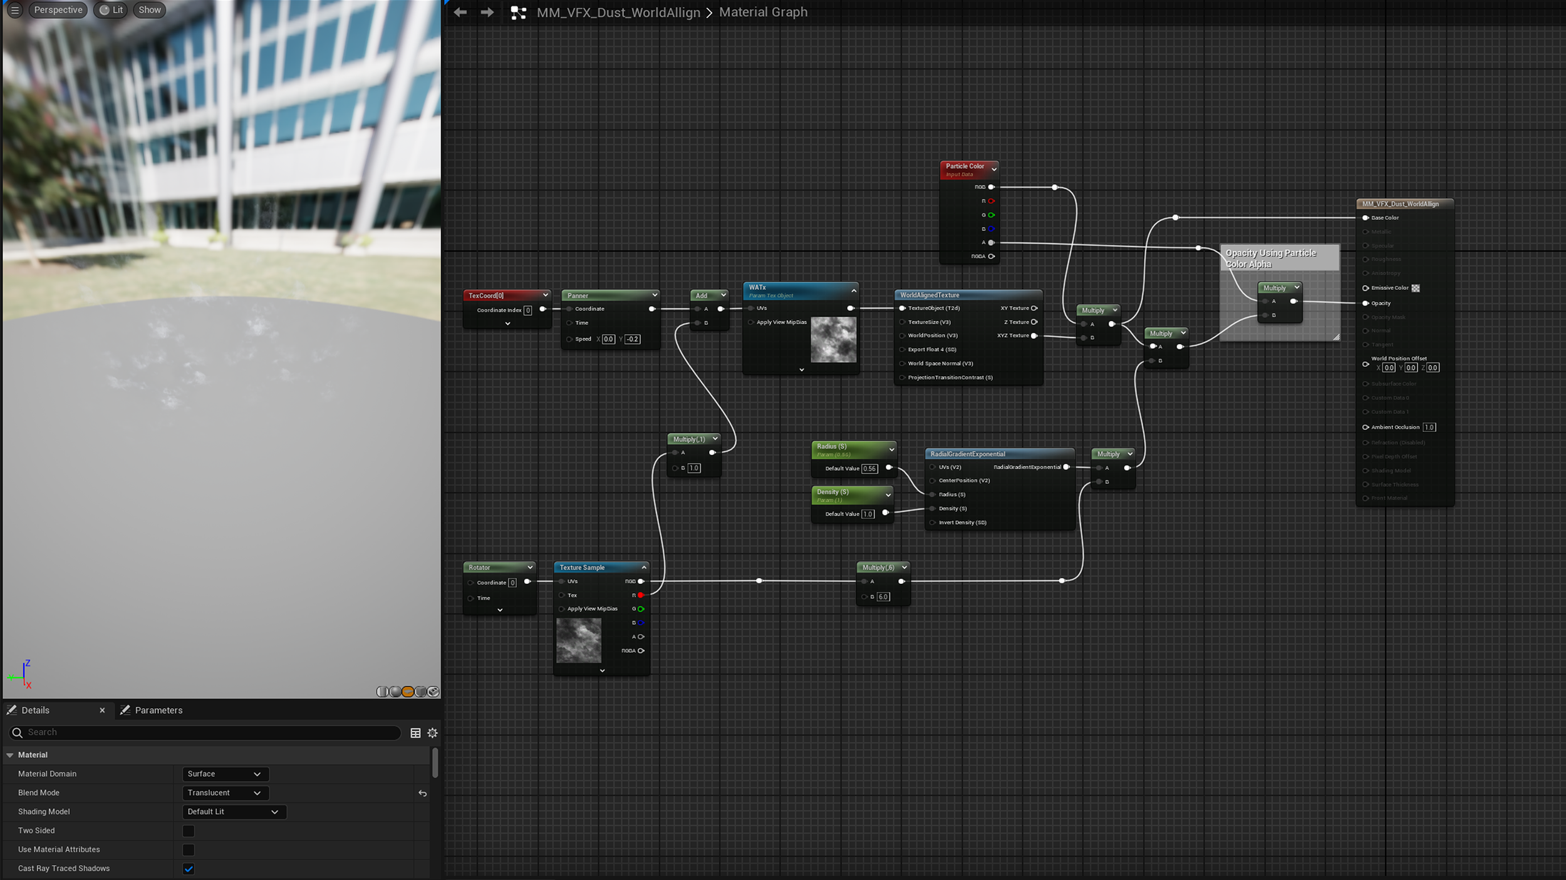This screenshot has height=880, width=1566.
Task: Collapse the WATx node preview
Action: 854,291
